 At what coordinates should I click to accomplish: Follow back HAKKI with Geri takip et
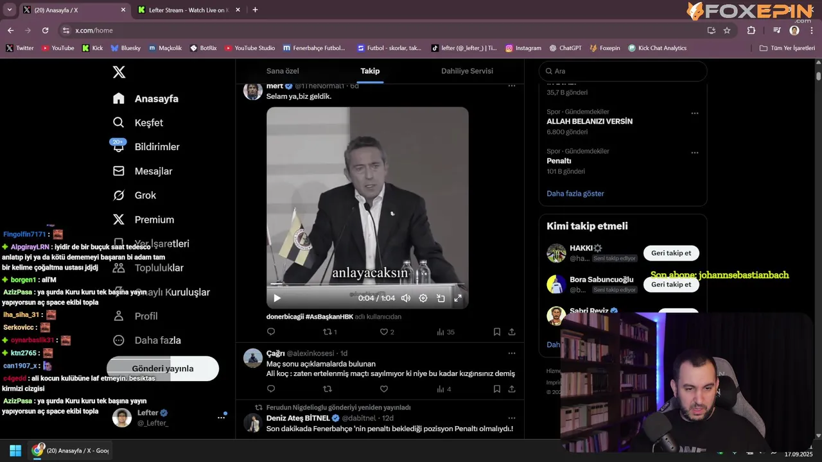[671, 253]
